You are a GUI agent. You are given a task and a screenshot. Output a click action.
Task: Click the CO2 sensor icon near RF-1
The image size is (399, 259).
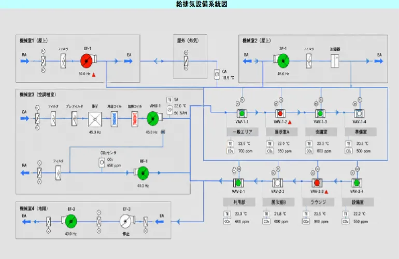102,162
